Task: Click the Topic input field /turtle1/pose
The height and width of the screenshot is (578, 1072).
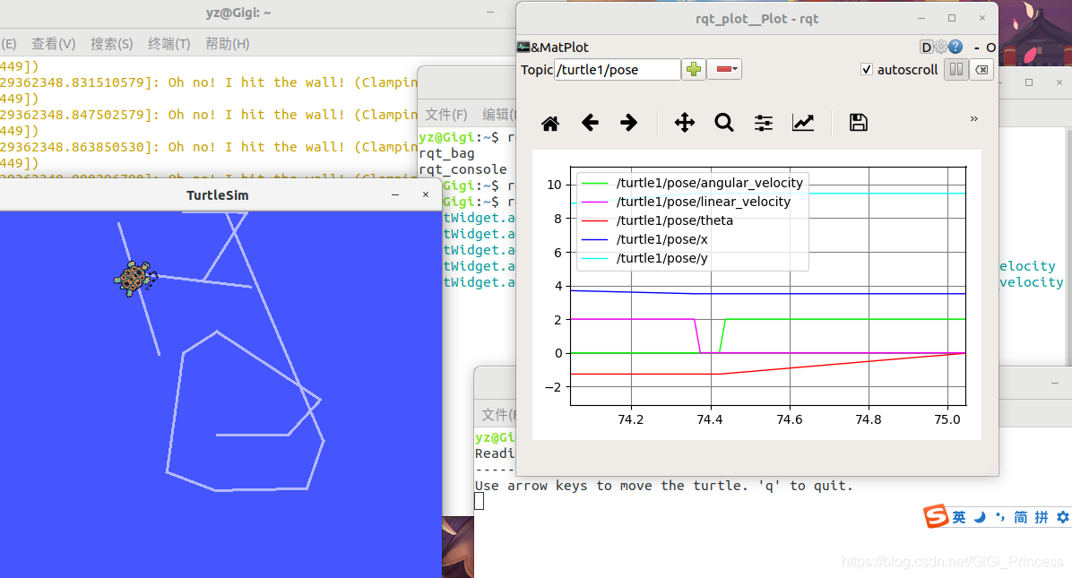Action: tap(618, 70)
